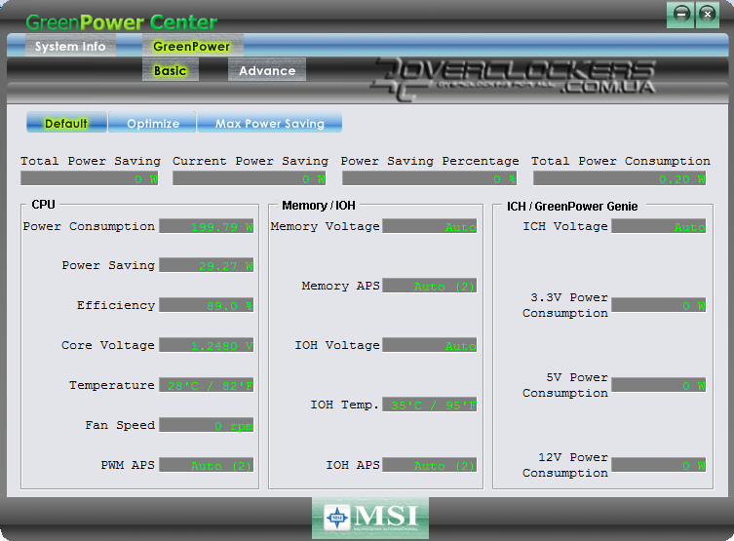
Task: Click the IOH Voltage Auto value
Action: tap(430, 345)
